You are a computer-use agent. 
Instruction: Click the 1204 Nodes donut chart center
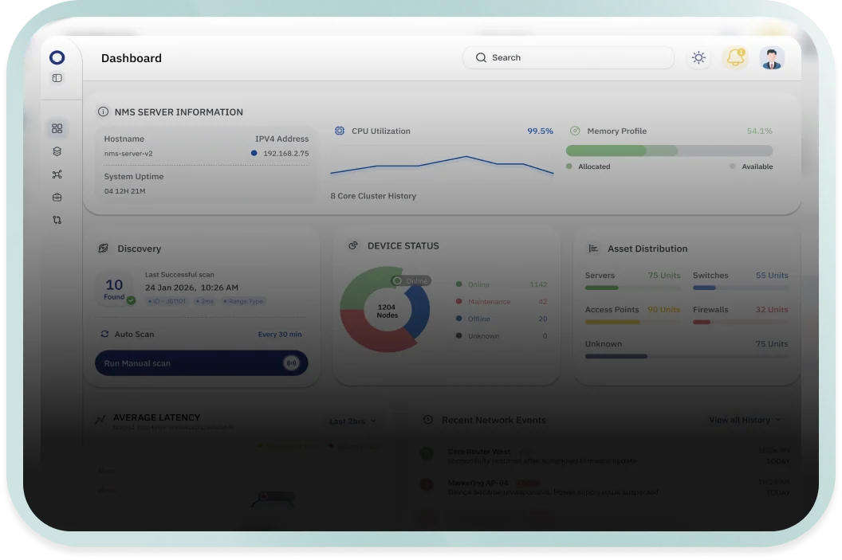pos(387,311)
